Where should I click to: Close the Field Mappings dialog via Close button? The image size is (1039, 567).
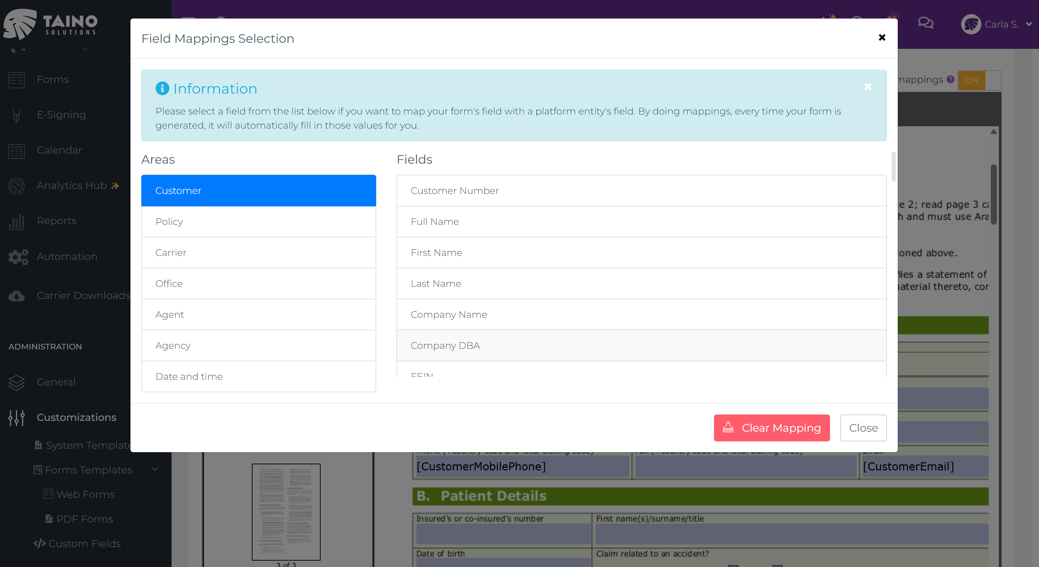pyautogui.click(x=863, y=428)
